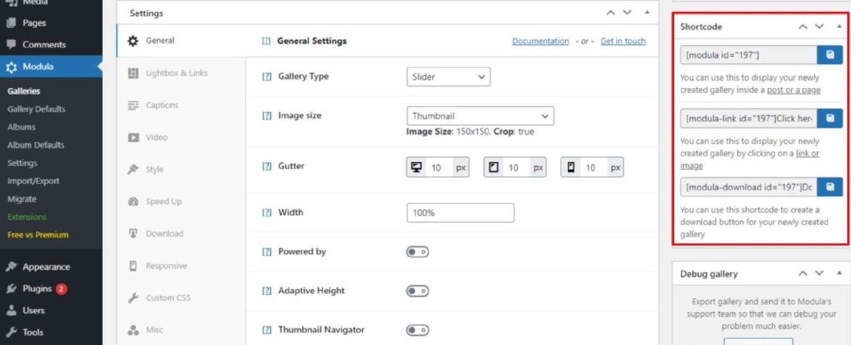
Task: Click the Get in touch link
Action: click(x=623, y=41)
